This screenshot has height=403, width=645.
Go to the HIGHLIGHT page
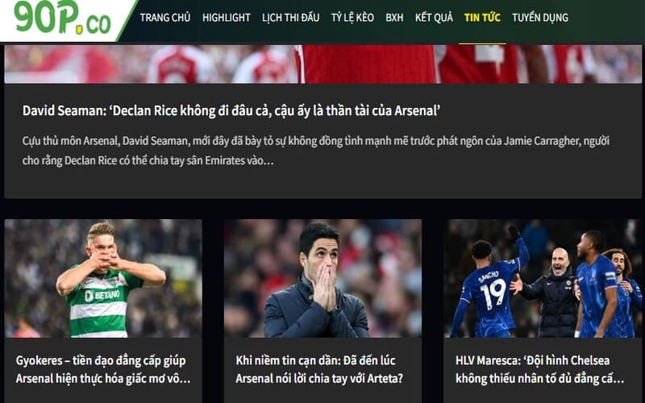tap(227, 18)
